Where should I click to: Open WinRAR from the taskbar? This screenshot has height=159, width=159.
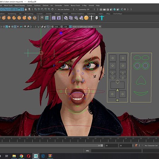(x=50, y=156)
